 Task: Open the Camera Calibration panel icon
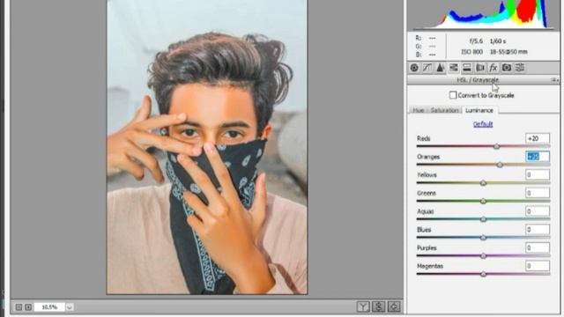coord(507,68)
